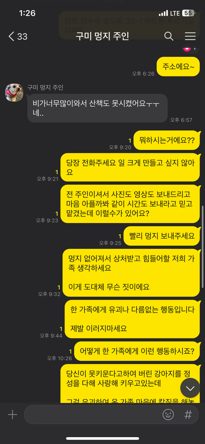Click the chat scrollbar handle
The height and width of the screenshot is (444, 205).
click(203, 220)
